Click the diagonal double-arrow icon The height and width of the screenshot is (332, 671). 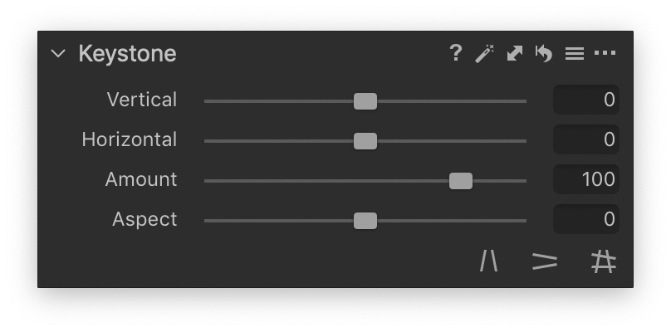[x=515, y=53]
